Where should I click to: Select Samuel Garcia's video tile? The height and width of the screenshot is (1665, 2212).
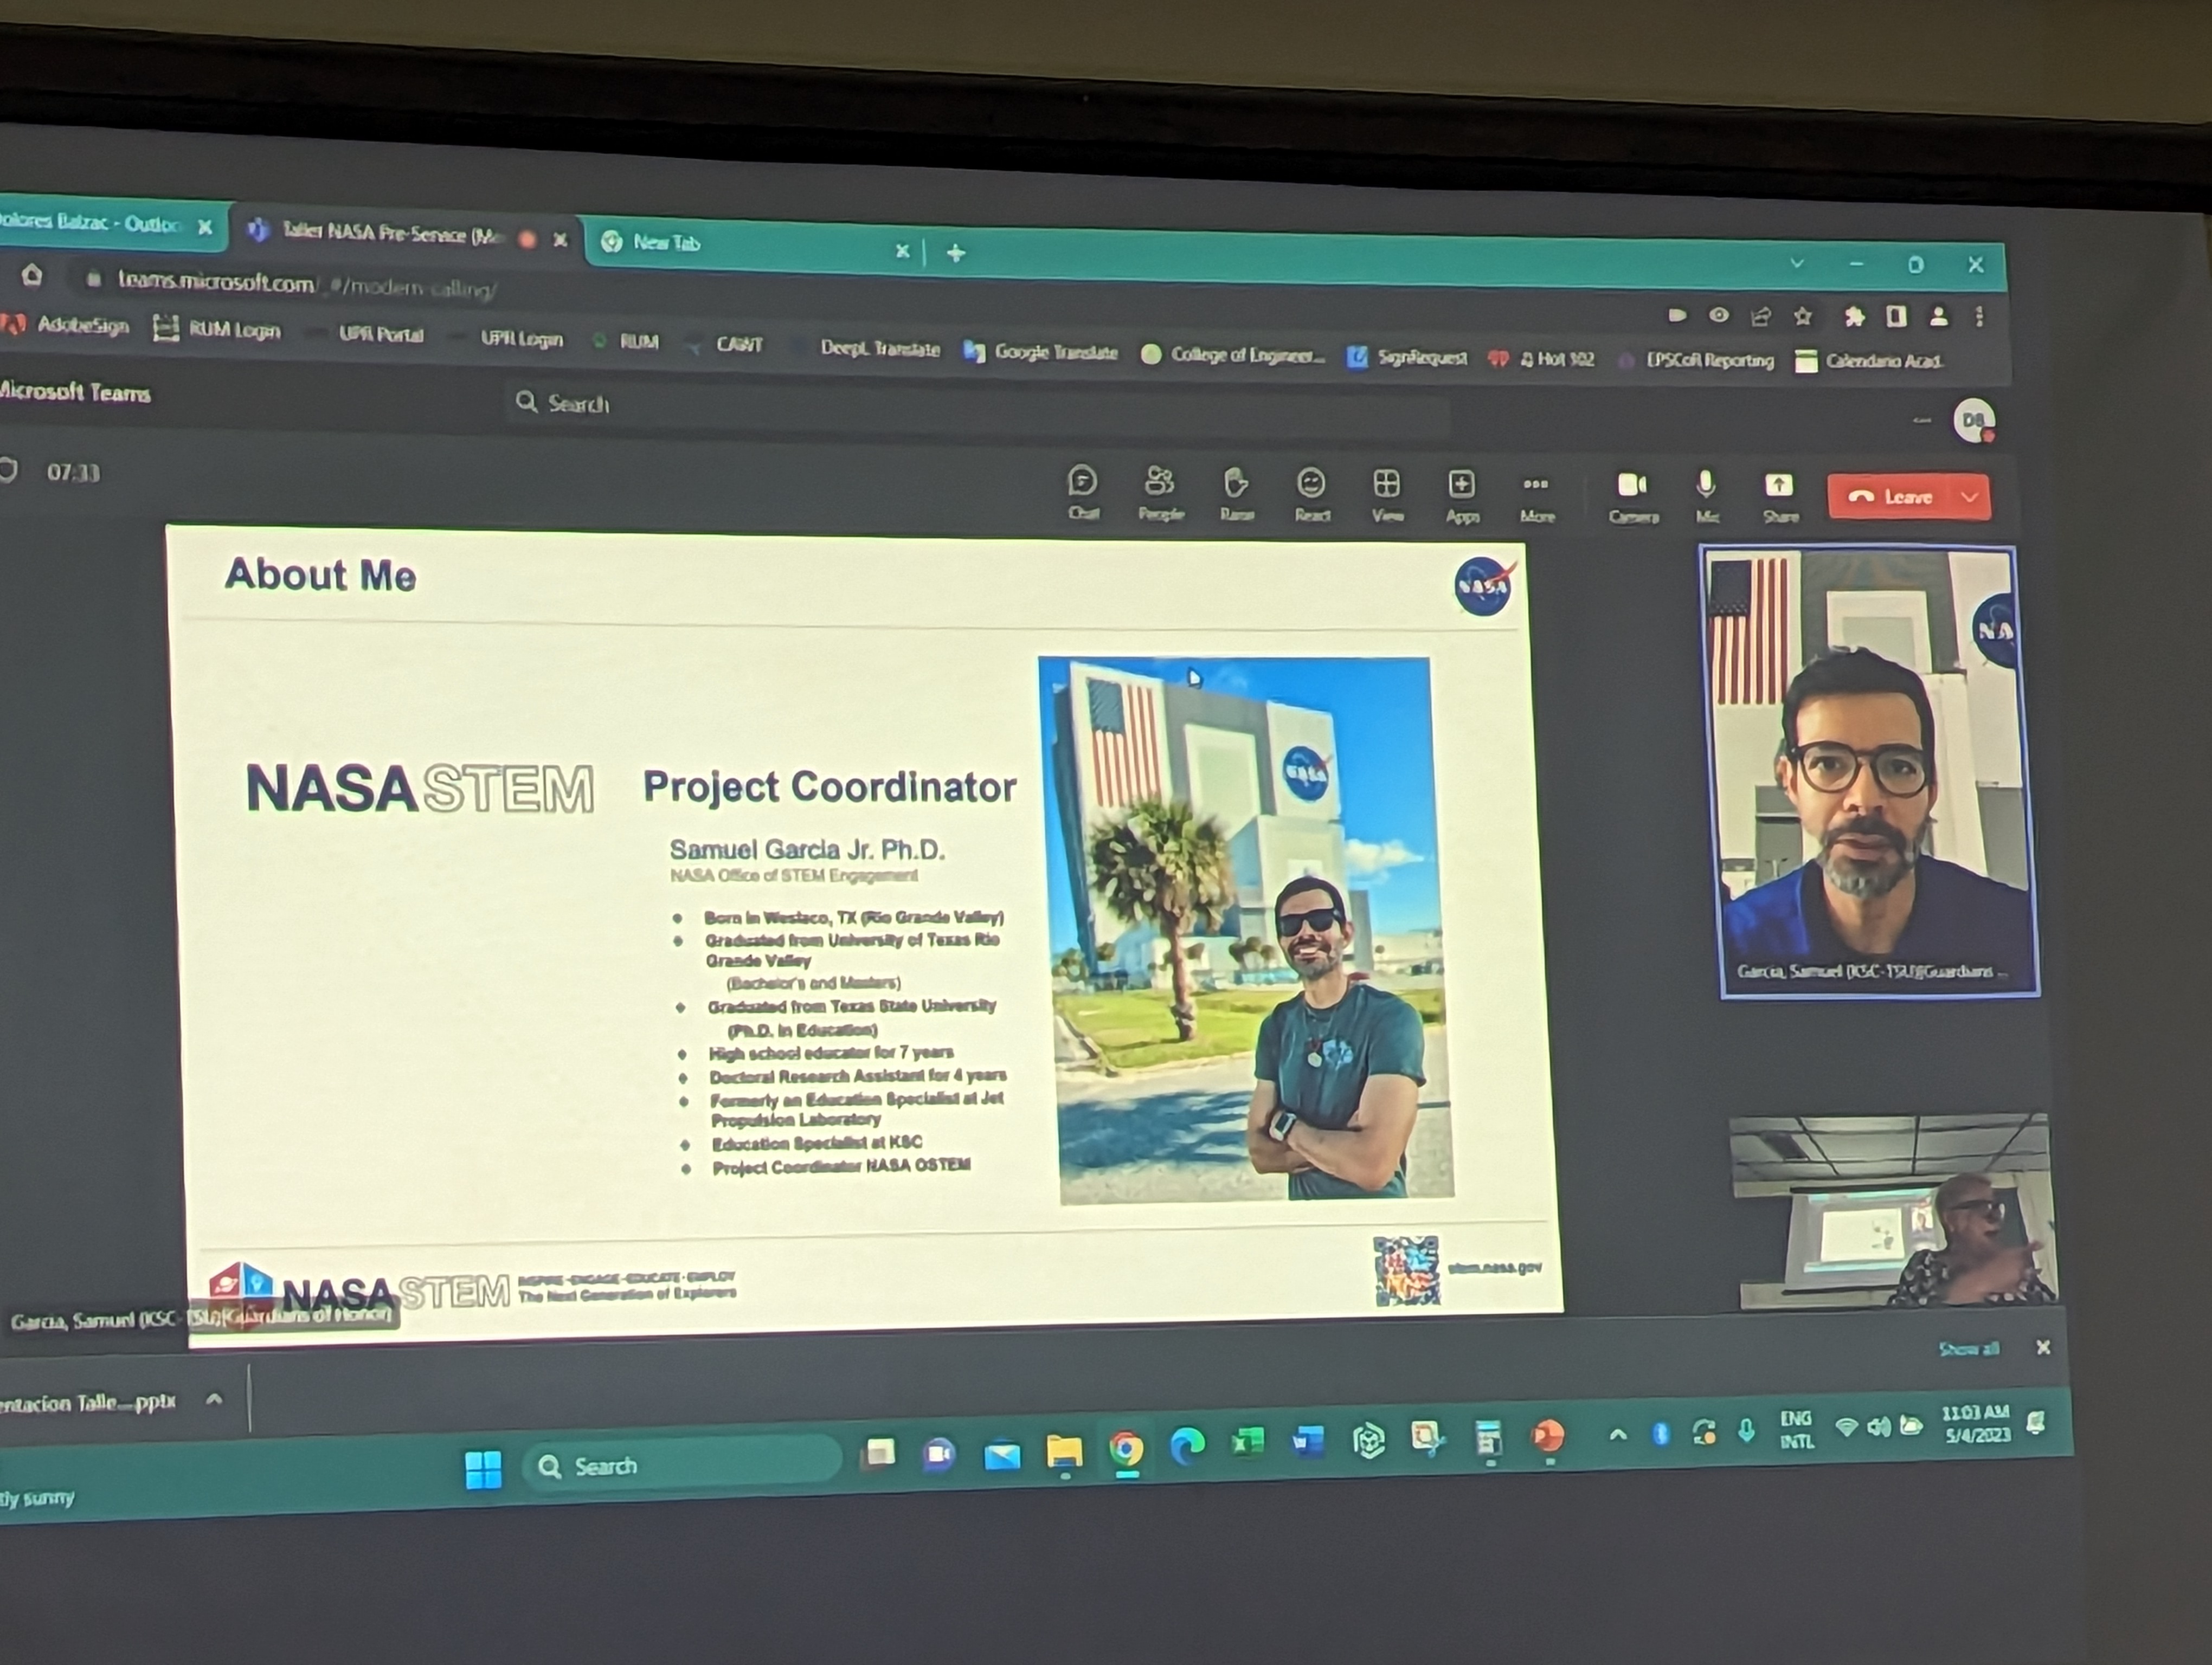pos(1870,772)
